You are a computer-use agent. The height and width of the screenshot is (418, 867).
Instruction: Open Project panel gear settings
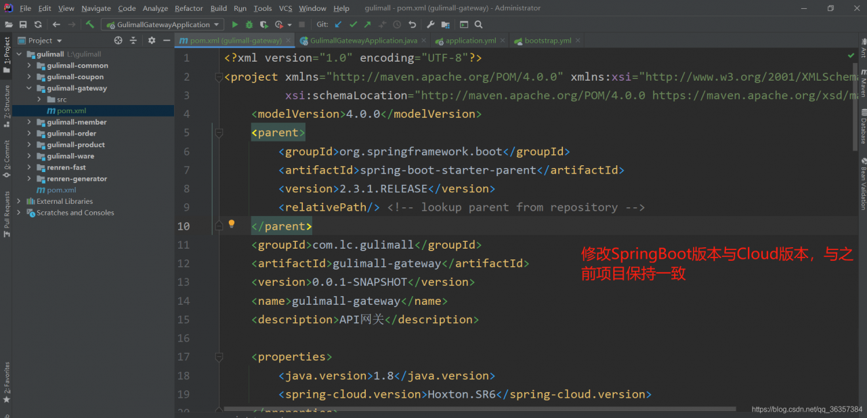point(152,41)
